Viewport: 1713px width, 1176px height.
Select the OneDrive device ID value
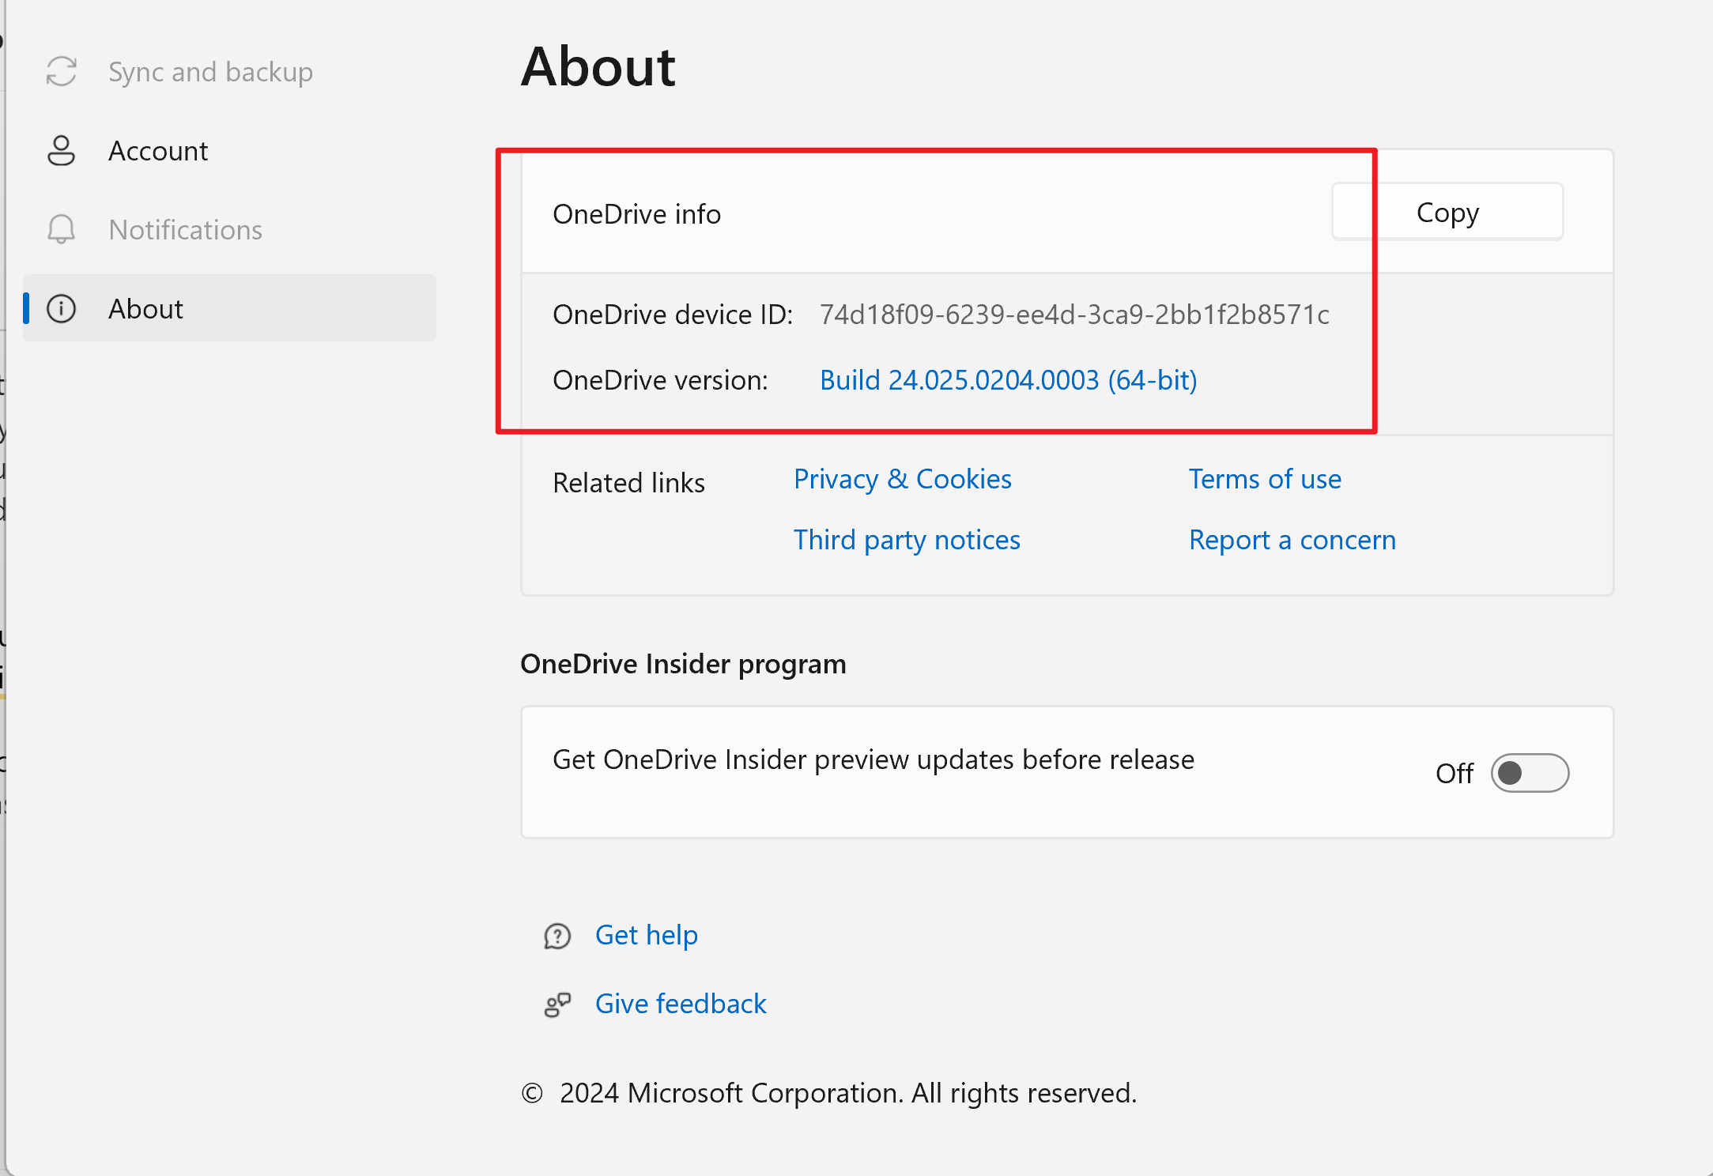point(1074,315)
